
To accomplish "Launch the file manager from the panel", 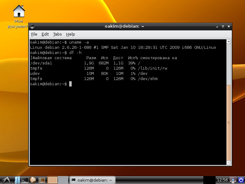I will (x=17, y=180).
